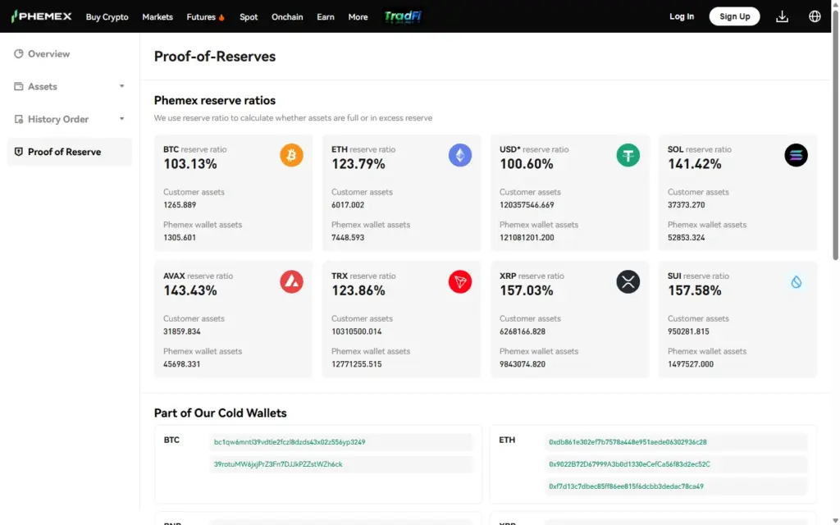Click the Avalanche icon in AVAX card
Screen dimensions: 840x525
291,282
